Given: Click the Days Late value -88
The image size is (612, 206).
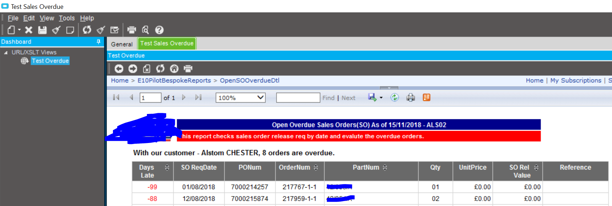Looking at the screenshot, I should click(x=152, y=199).
